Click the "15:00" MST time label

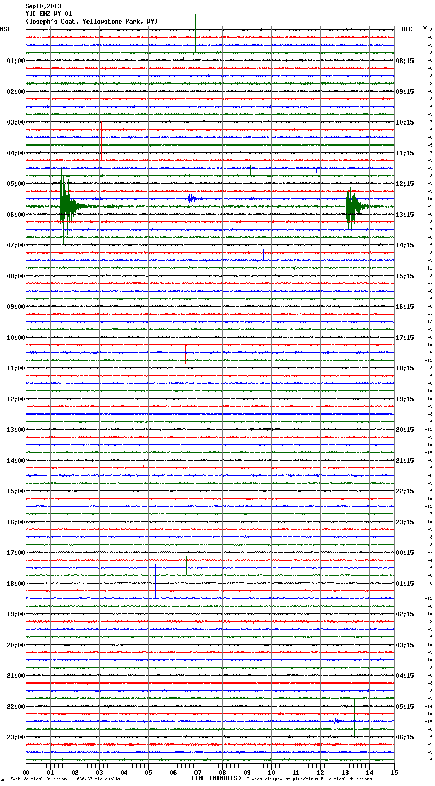[16, 491]
